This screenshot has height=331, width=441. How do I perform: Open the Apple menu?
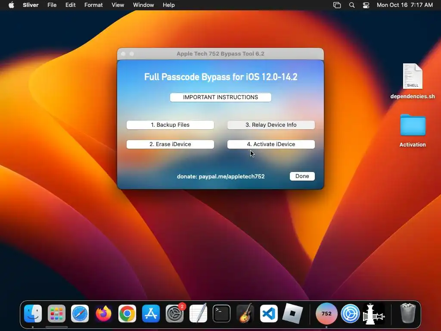(11, 5)
